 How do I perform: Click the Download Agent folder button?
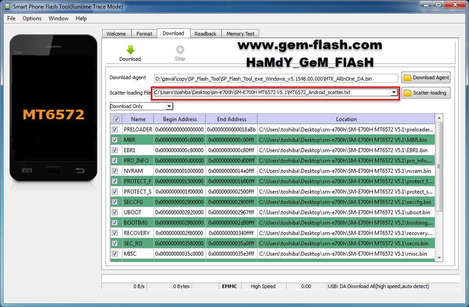(x=426, y=78)
